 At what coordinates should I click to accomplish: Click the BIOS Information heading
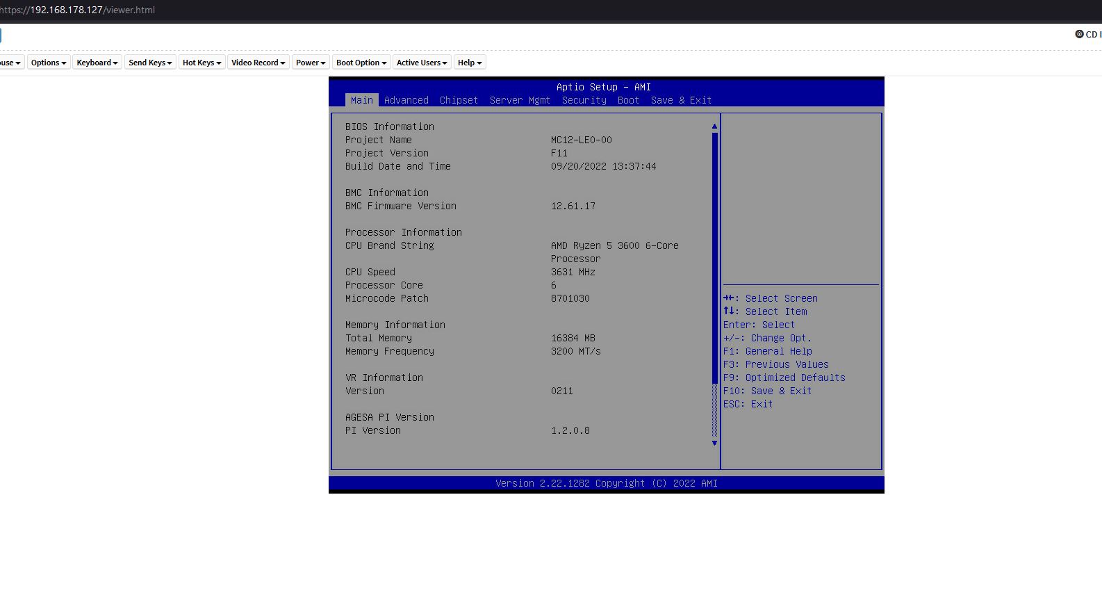390,127
